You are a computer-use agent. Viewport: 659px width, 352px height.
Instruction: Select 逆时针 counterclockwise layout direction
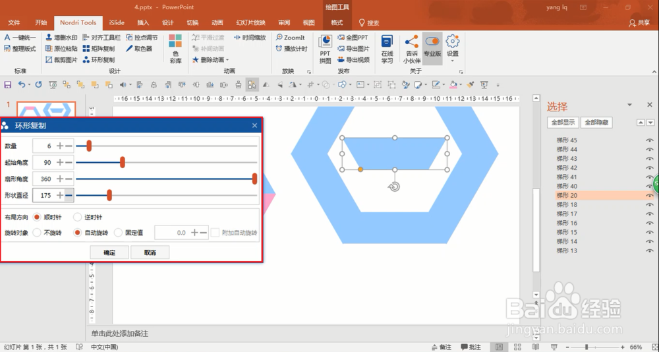point(88,218)
